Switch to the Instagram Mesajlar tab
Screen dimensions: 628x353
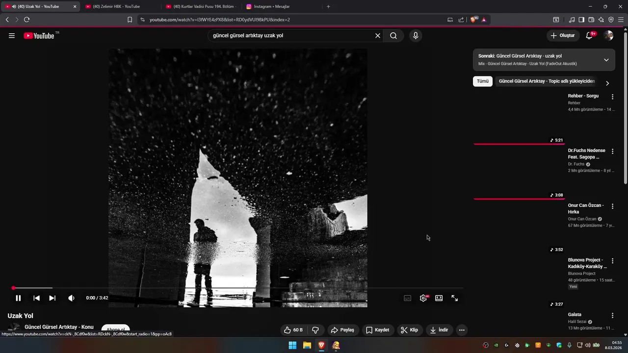click(x=282, y=6)
